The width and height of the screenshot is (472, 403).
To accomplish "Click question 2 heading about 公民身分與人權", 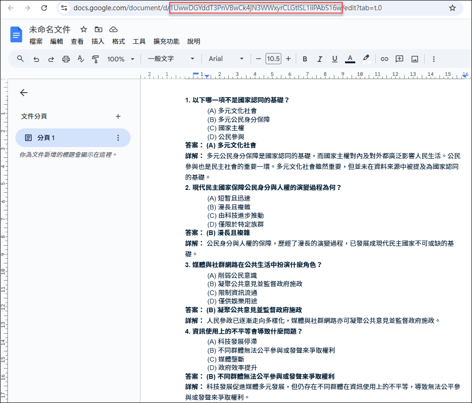I will [x=263, y=188].
